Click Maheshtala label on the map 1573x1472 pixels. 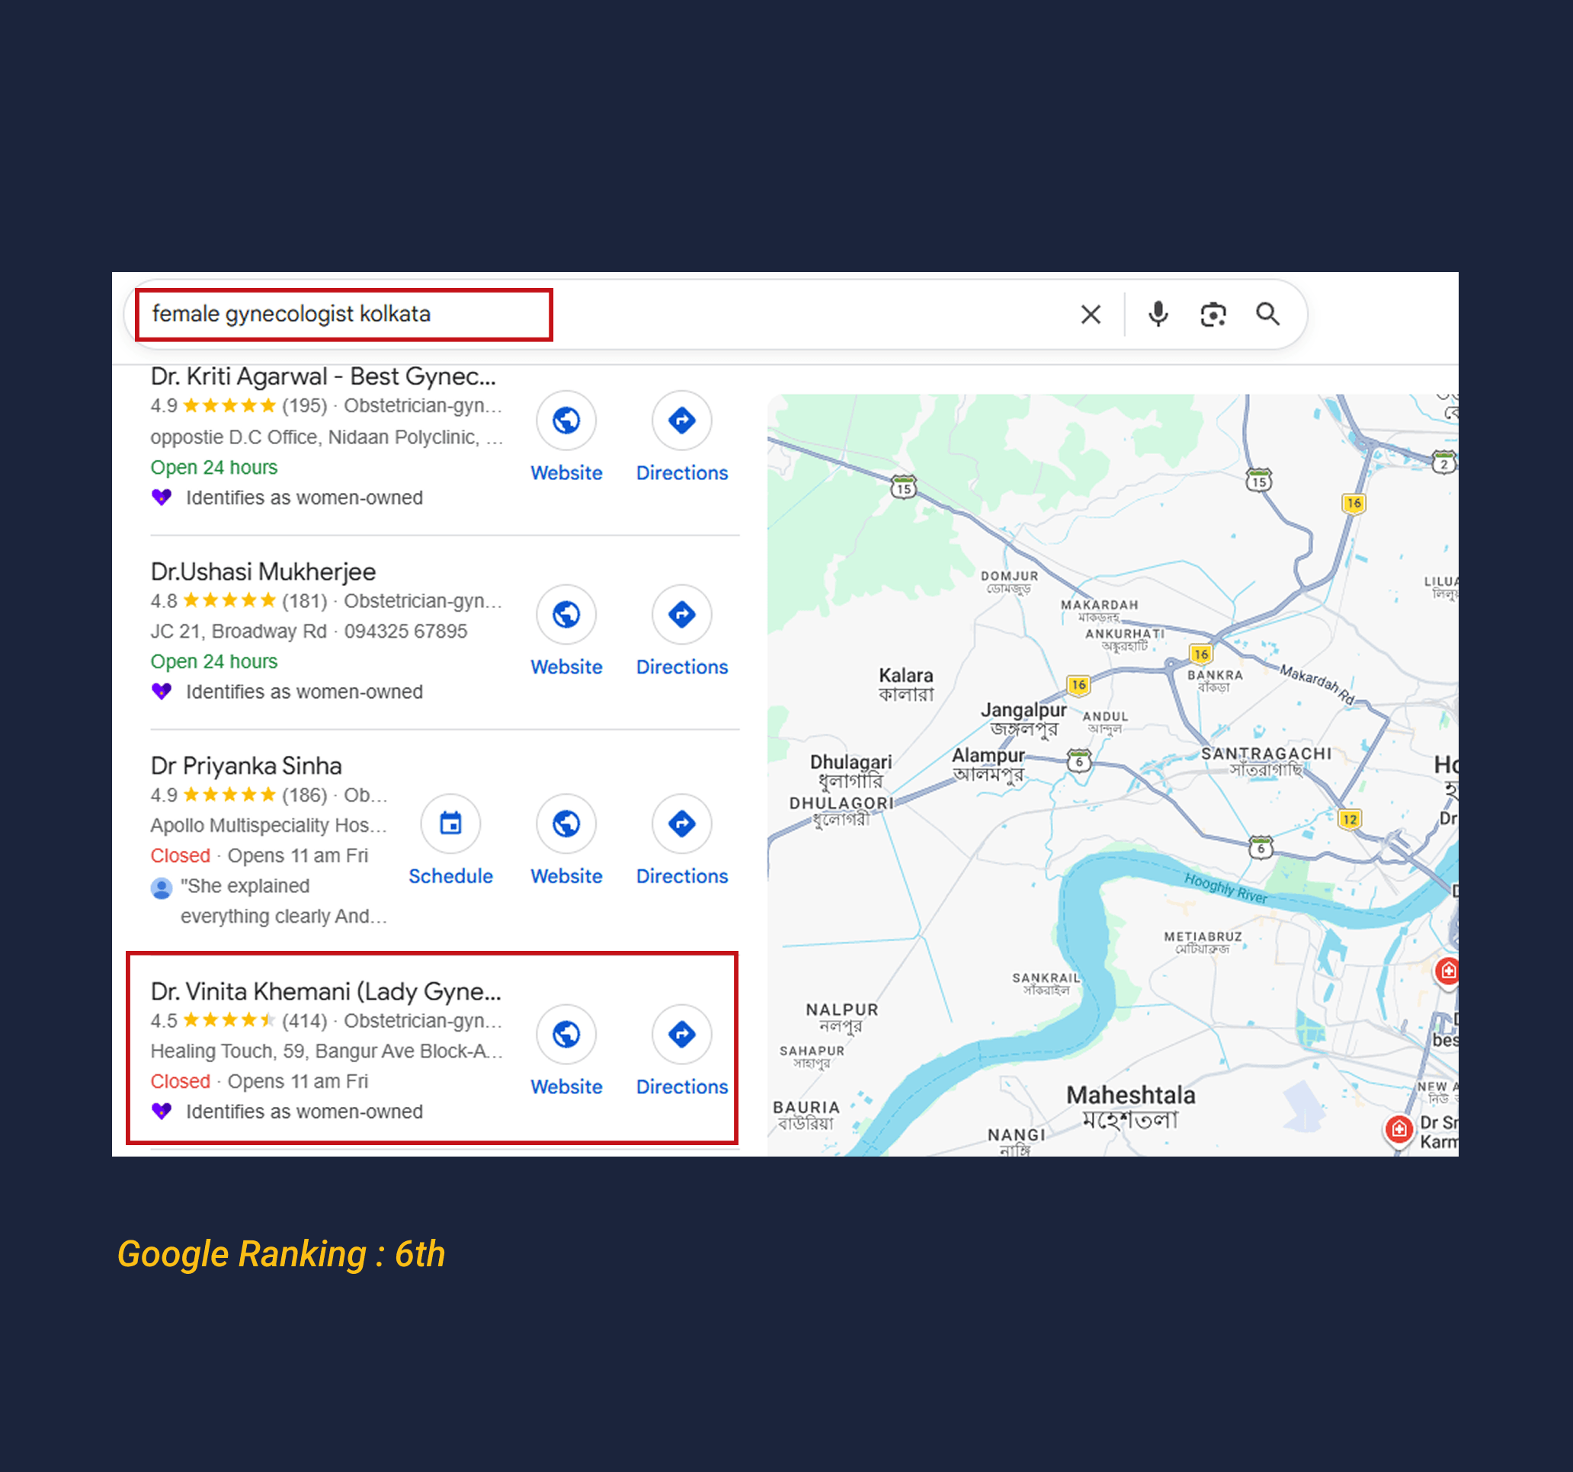[1130, 1096]
